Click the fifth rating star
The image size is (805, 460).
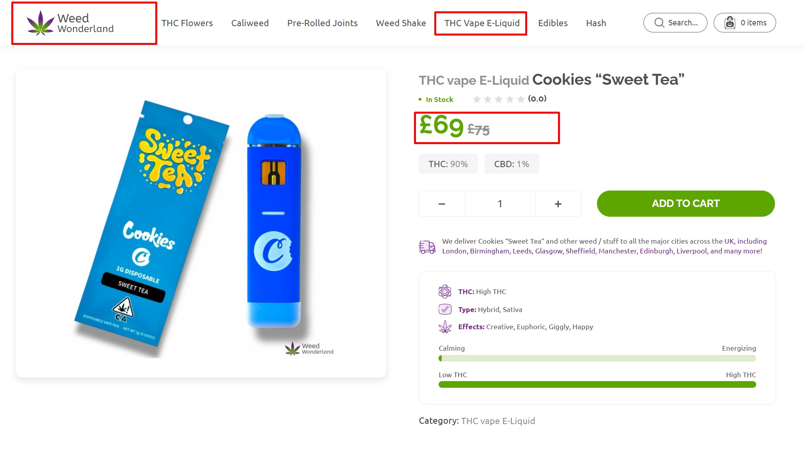click(x=521, y=99)
